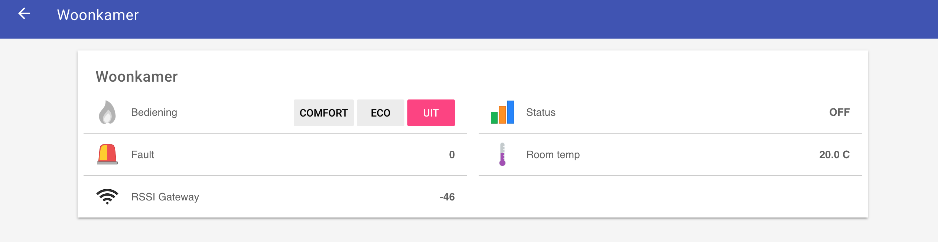Select the ECO mode button
This screenshot has height=242, width=938.
click(380, 113)
